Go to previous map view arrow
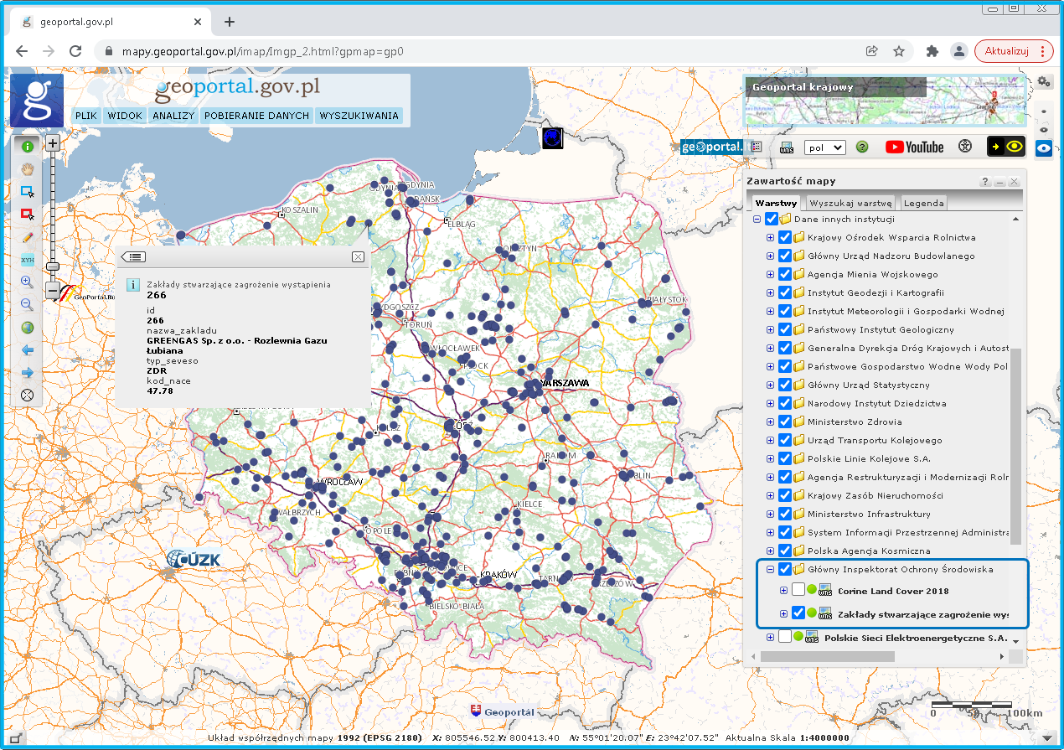 [x=27, y=350]
